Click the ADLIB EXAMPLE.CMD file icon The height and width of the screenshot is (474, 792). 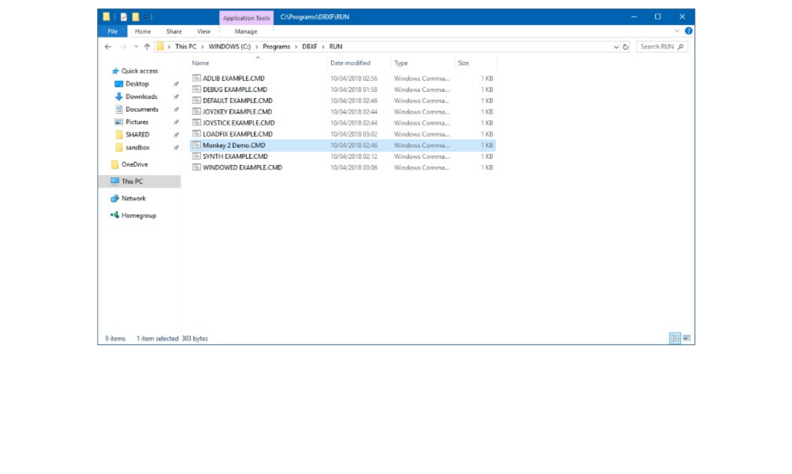(x=197, y=78)
